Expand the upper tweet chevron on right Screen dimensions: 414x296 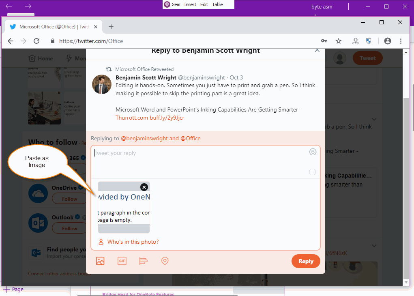374,119
